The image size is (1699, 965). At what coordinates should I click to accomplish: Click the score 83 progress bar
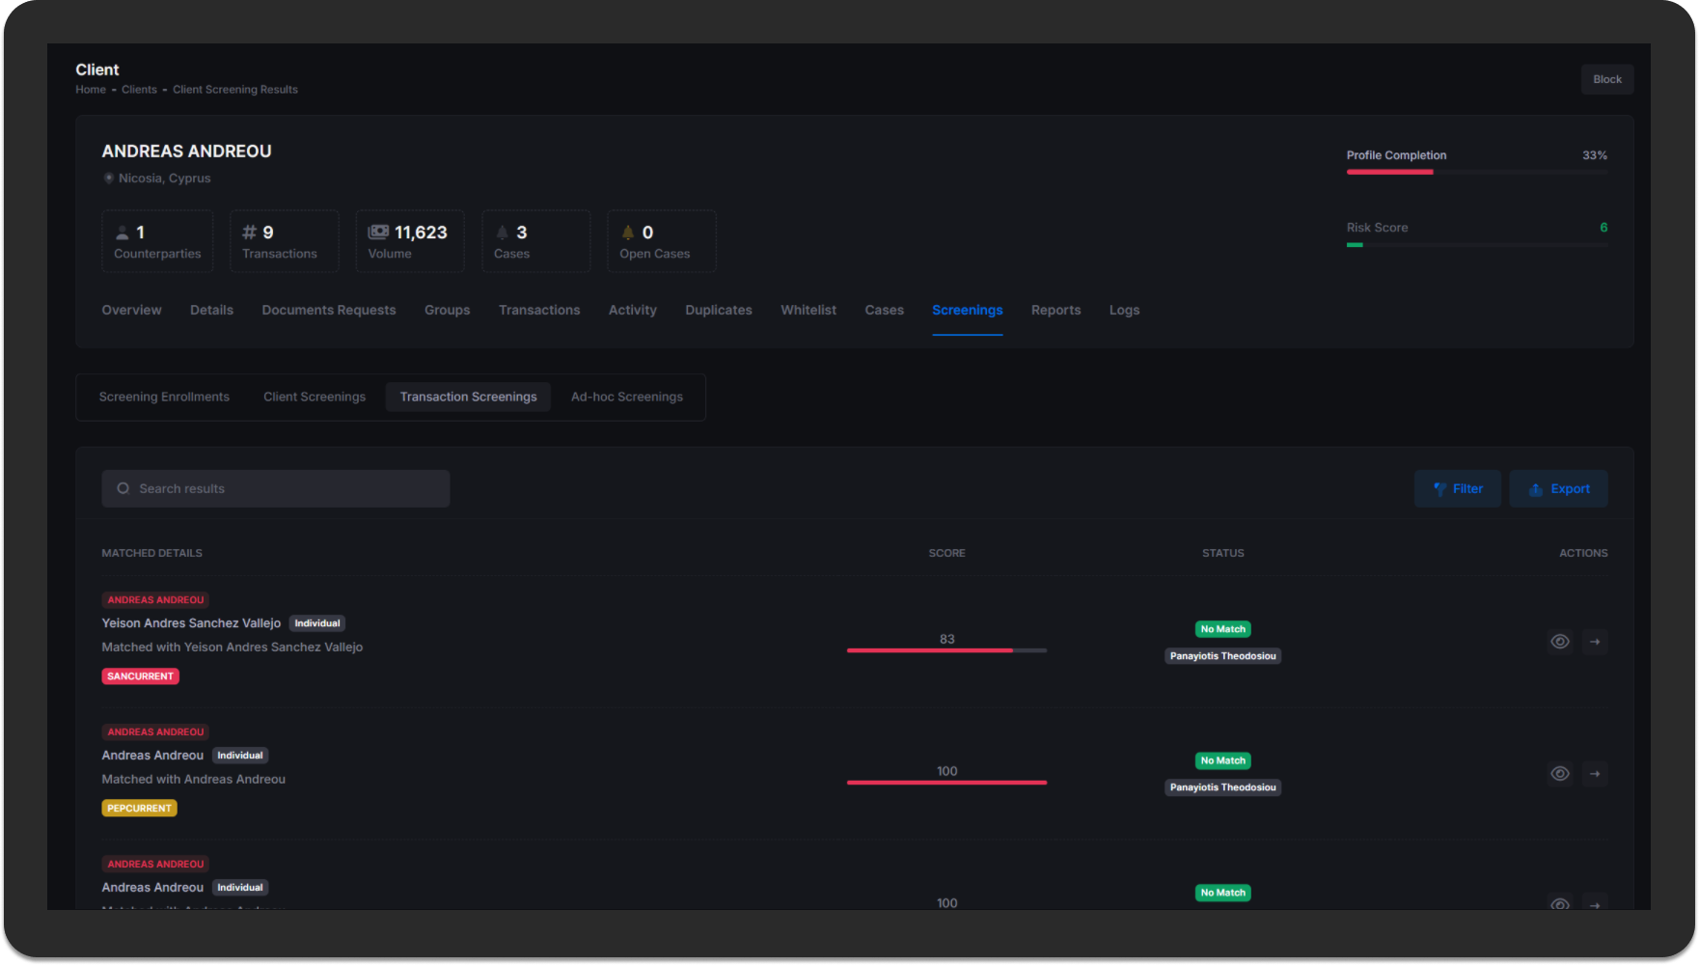pos(946,650)
